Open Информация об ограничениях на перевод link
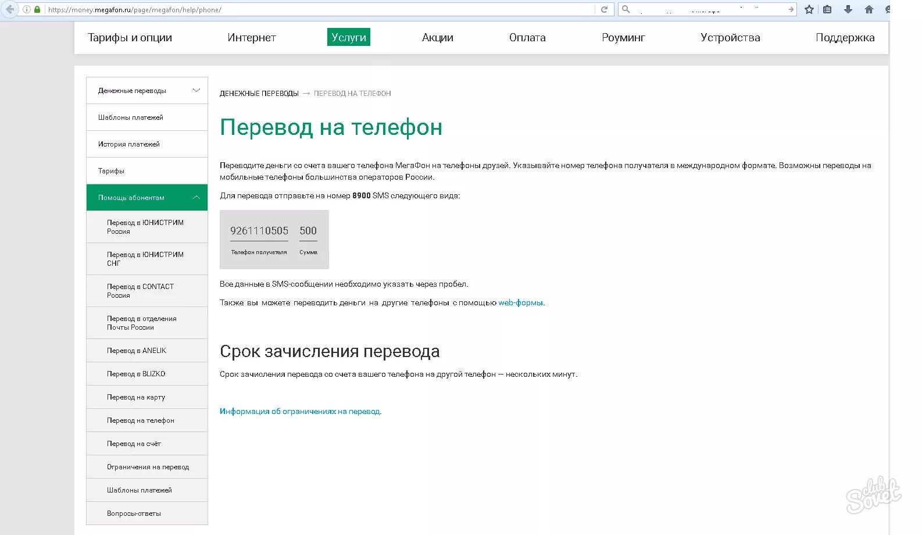 pyautogui.click(x=300, y=412)
